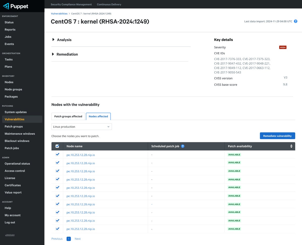The height and width of the screenshot is (245, 302).
Task: Expand the Analysis section
Action: (62, 40)
